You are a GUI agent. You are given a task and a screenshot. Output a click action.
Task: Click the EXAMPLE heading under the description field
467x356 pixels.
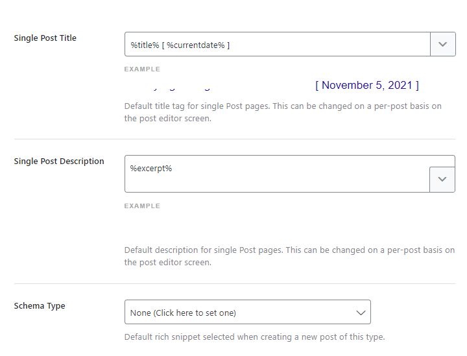[142, 206]
